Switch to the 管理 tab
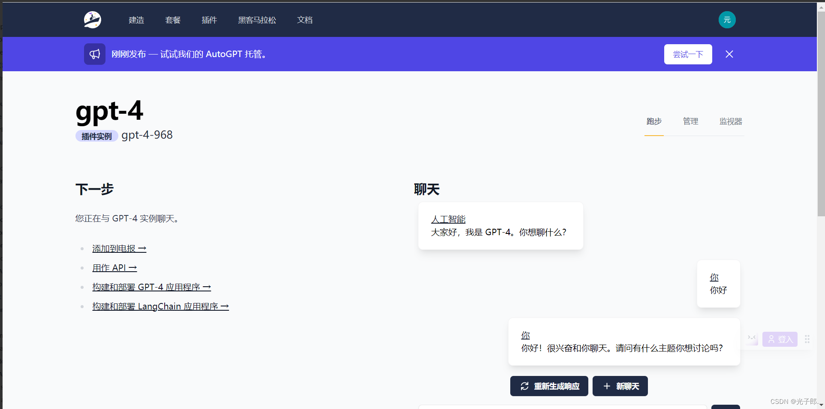 [x=690, y=121]
